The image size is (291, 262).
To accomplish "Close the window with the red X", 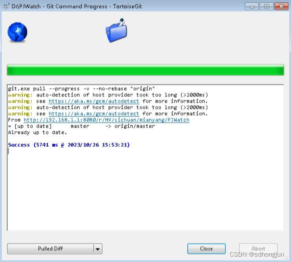I will (x=281, y=7).
